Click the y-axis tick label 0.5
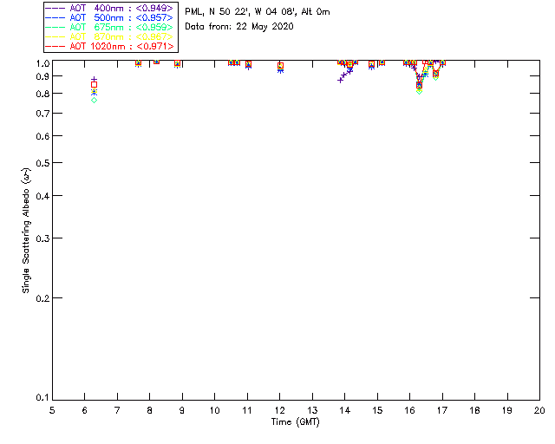 click(x=42, y=163)
